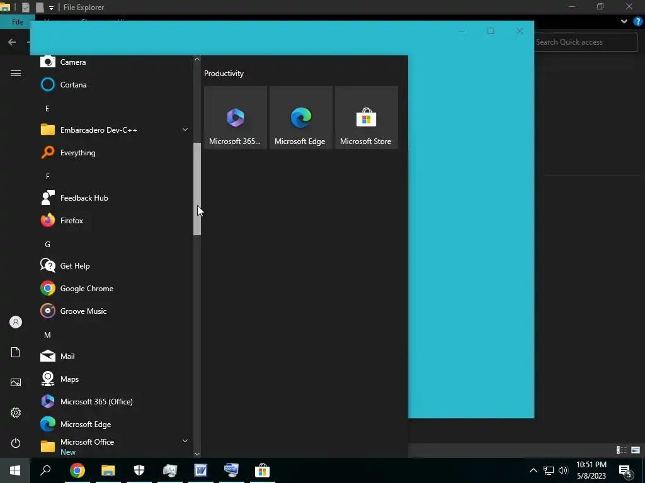Open the notification center icon
The height and width of the screenshot is (483, 645).
(x=625, y=470)
